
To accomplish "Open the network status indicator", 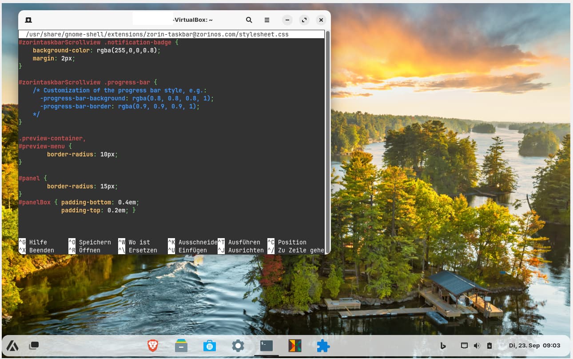I will coord(464,345).
